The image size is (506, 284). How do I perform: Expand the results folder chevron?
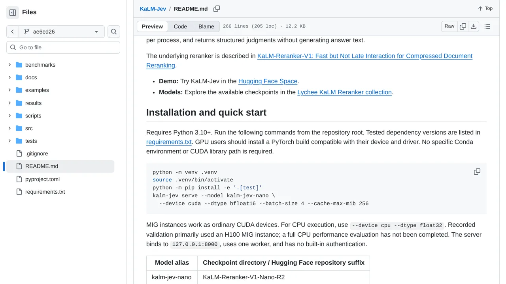[x=9, y=103]
